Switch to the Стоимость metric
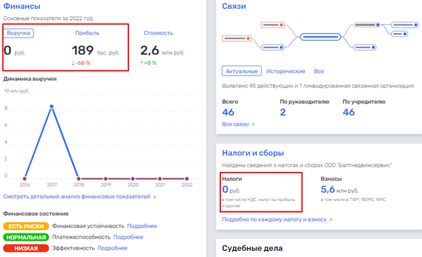 [x=158, y=33]
